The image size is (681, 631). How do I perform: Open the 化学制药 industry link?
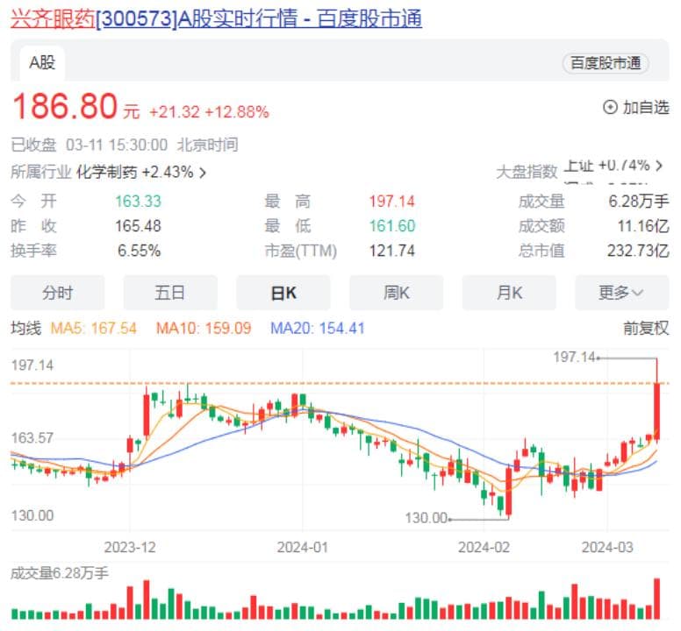[107, 172]
